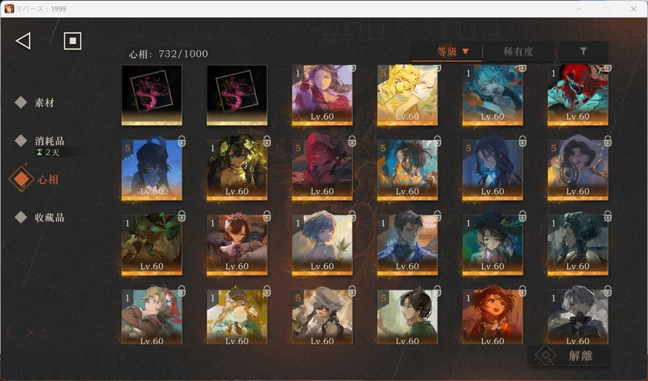Screen dimensions: 648x381
Task: Open the 收藏品 tab
Action: click(50, 216)
